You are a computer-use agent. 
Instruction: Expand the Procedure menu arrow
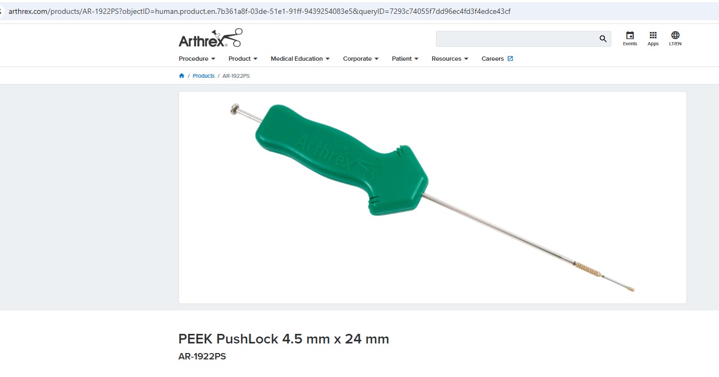(213, 59)
